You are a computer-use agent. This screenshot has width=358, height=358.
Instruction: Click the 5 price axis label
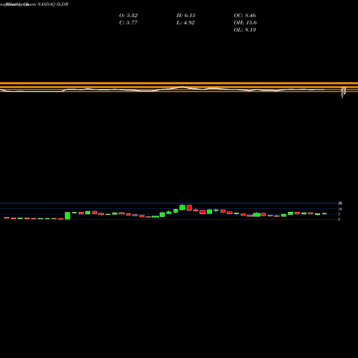click(339, 214)
